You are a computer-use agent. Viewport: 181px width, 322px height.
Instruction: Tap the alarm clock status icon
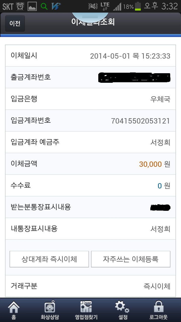pos(20,6)
